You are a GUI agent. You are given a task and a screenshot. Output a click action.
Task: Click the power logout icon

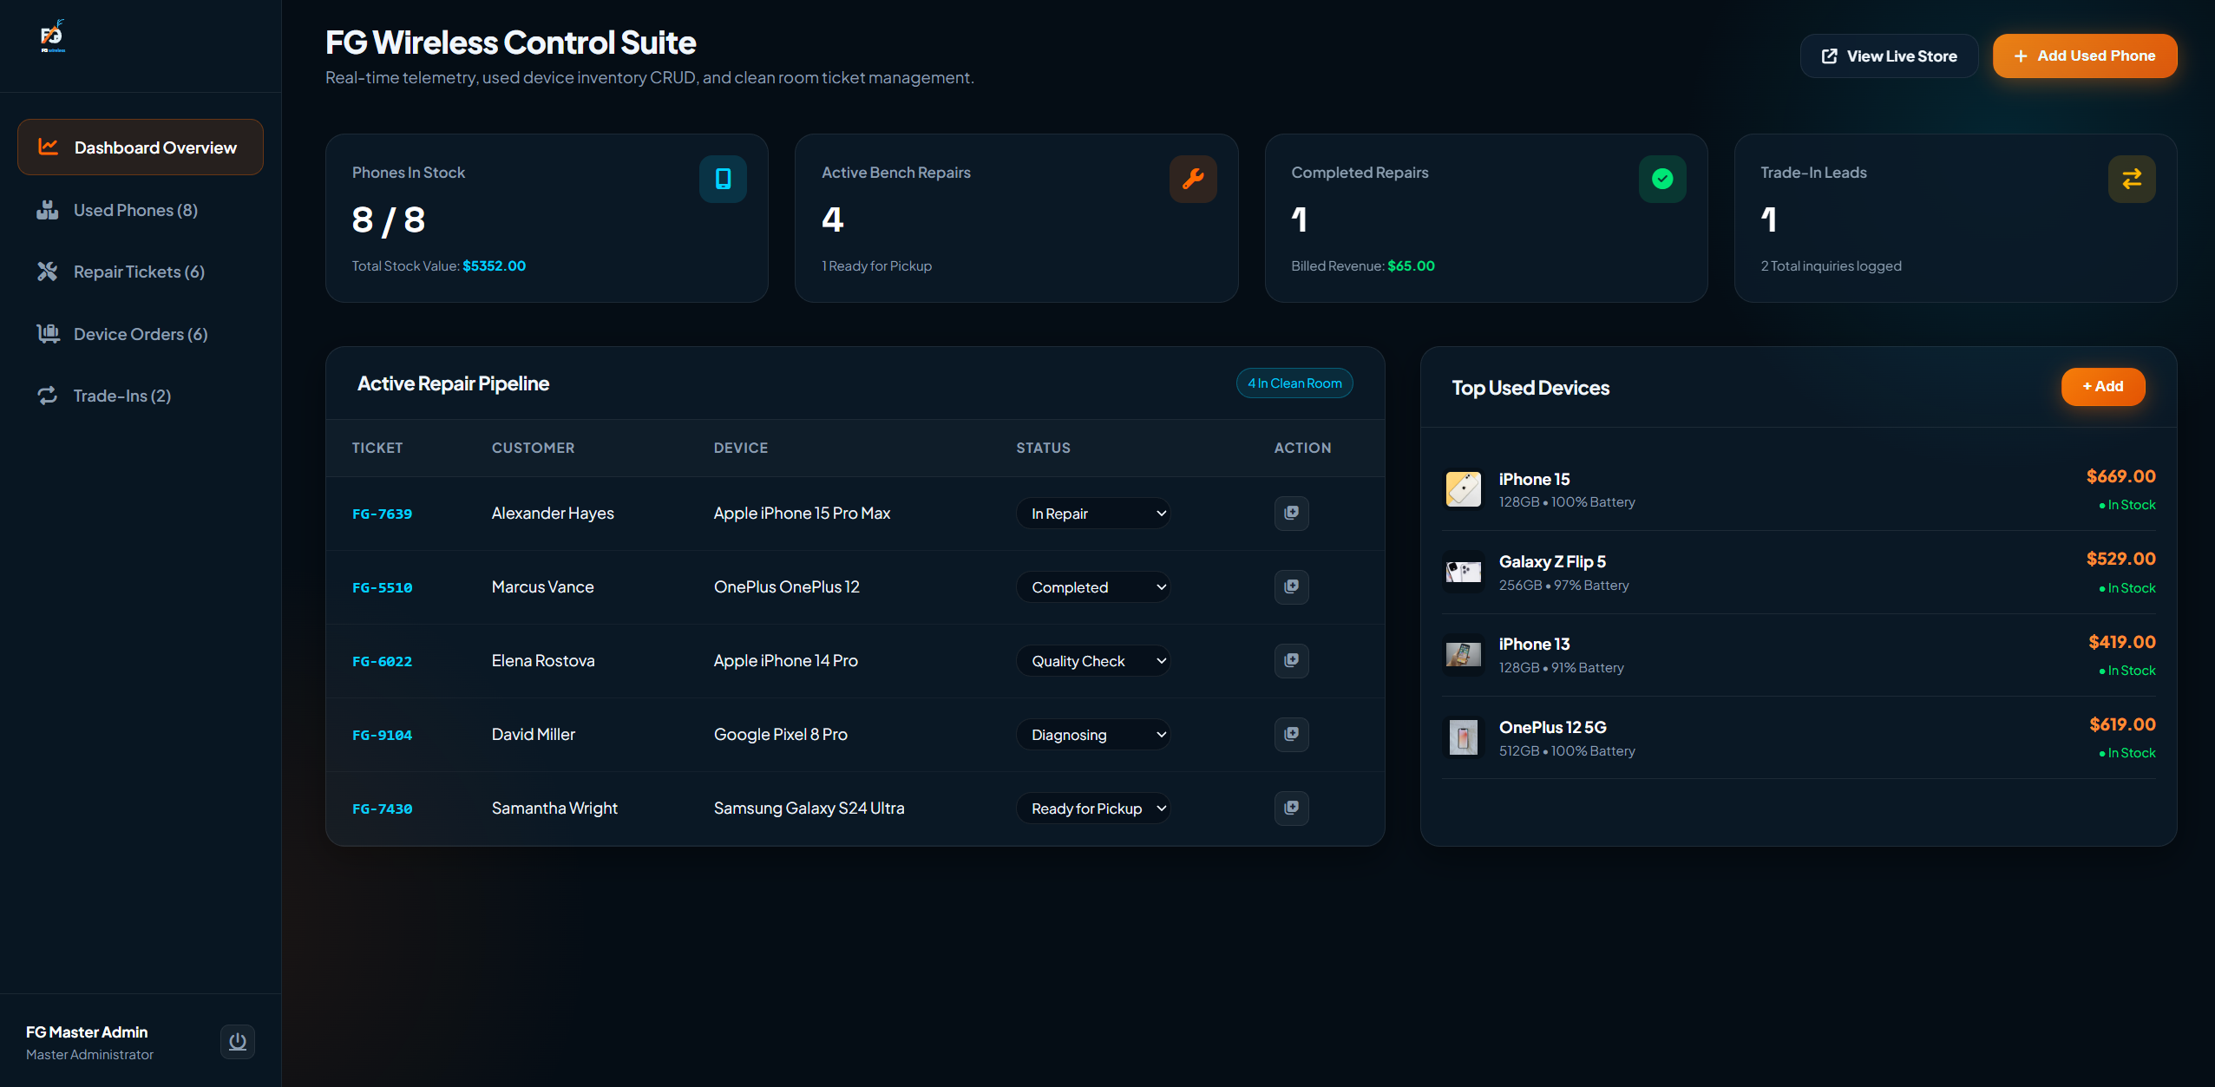click(x=238, y=1041)
